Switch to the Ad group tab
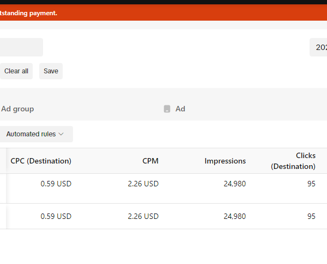Image resolution: width=327 pixels, height=264 pixels. click(x=17, y=109)
